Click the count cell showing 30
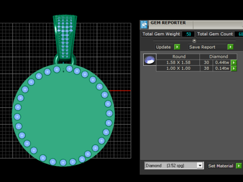Viewport: 243px width, 182px height. coord(207,63)
